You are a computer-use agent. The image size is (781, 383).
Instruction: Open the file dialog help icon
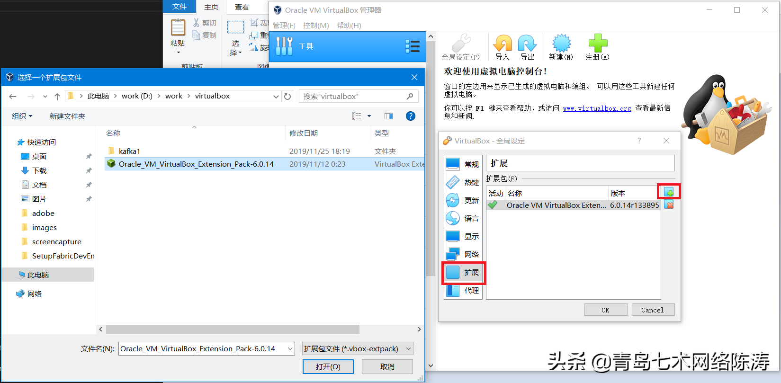click(x=411, y=116)
